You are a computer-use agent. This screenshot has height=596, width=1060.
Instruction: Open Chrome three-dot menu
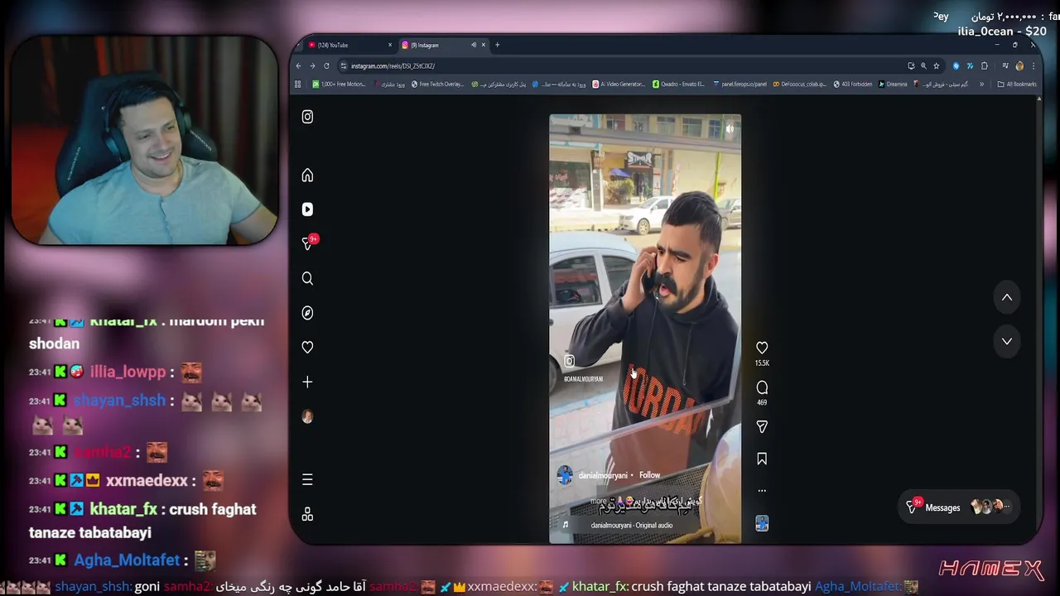[1033, 65]
